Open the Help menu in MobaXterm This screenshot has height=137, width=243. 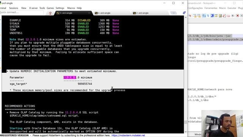click(x=79, y=8)
